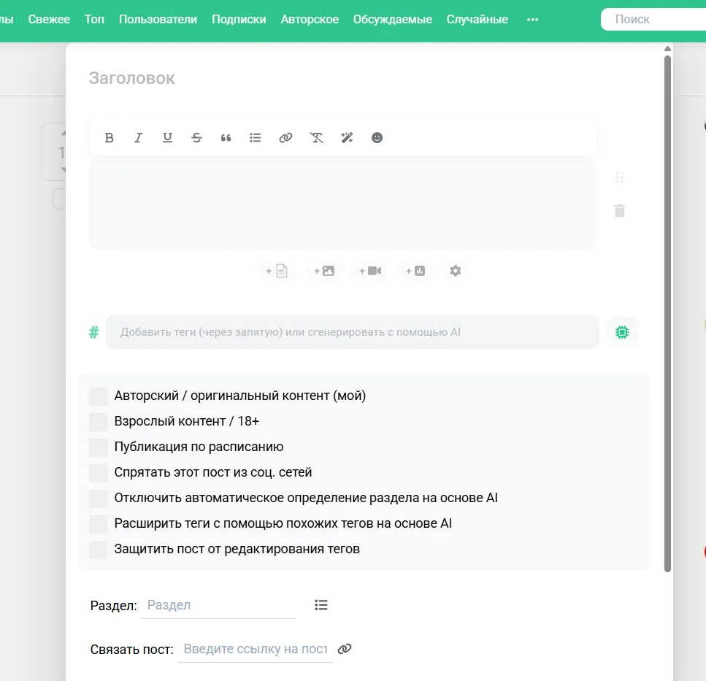Viewport: 706px width, 681px height.
Task: Focus the Добавить теги input
Action: pyautogui.click(x=353, y=332)
